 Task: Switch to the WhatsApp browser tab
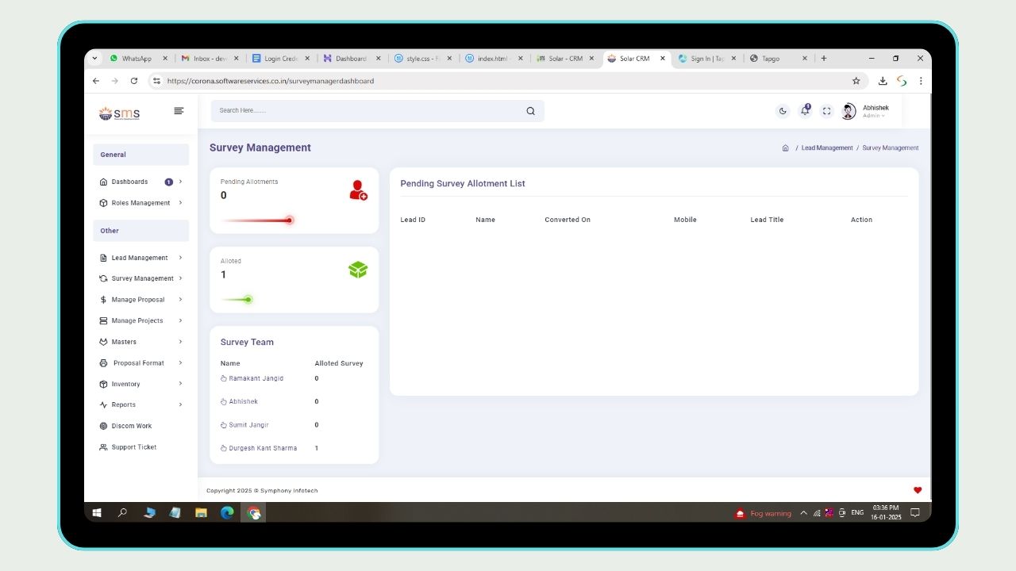(x=137, y=59)
